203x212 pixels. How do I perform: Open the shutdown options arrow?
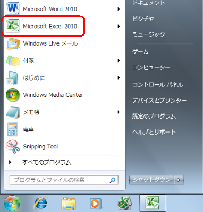[179, 180]
